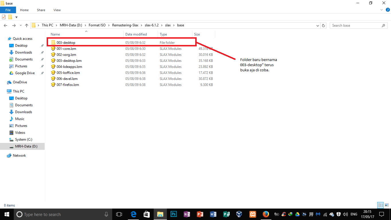Open Photoshop from the taskbar
The image size is (391, 220).
point(173,214)
